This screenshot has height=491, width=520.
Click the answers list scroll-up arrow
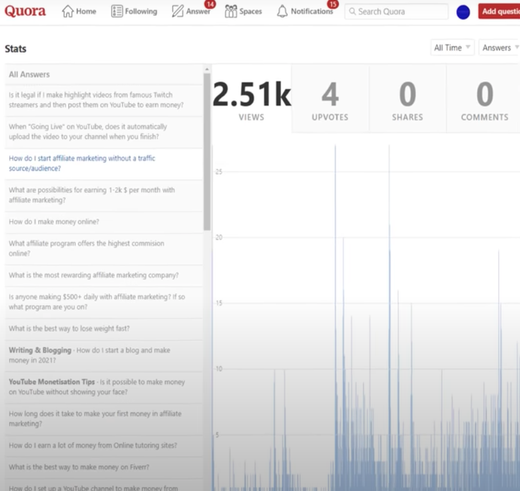pyautogui.click(x=207, y=69)
